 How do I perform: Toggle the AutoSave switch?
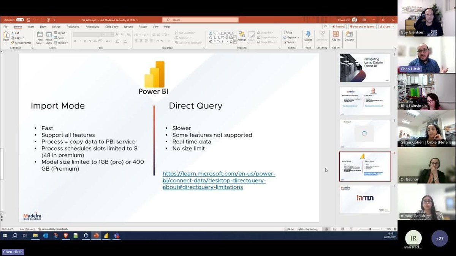click(x=19, y=20)
